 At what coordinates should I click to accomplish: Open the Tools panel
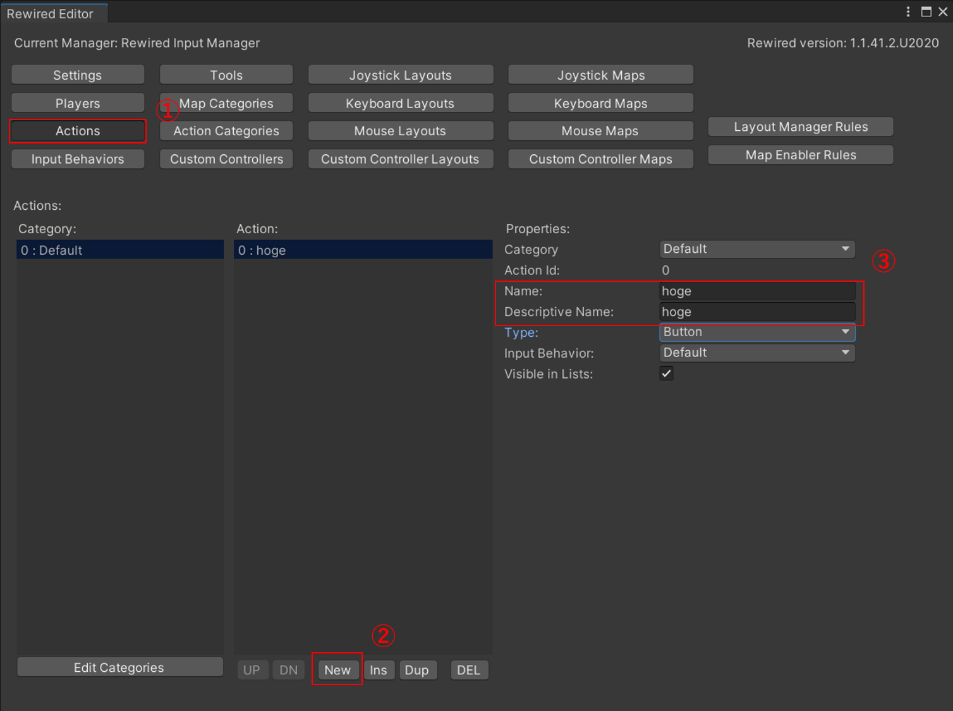pos(226,75)
